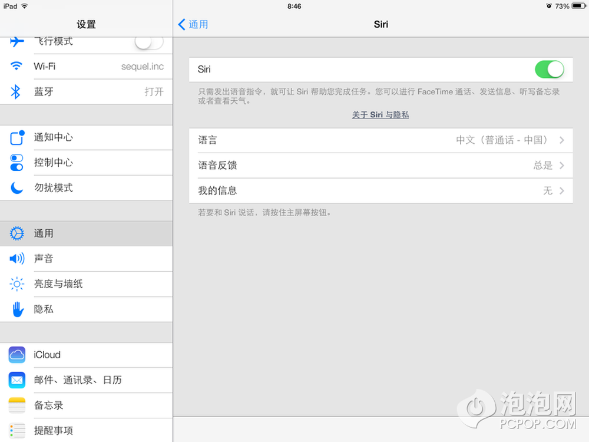This screenshot has height=442, width=589.
Task: Tap the Do Not Disturb moon icon
Action: (x=16, y=187)
